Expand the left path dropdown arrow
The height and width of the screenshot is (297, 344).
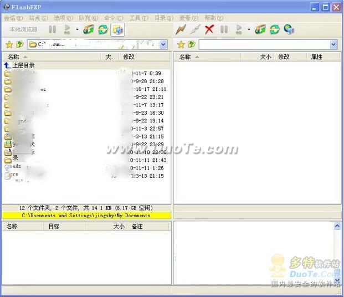[x=163, y=44]
